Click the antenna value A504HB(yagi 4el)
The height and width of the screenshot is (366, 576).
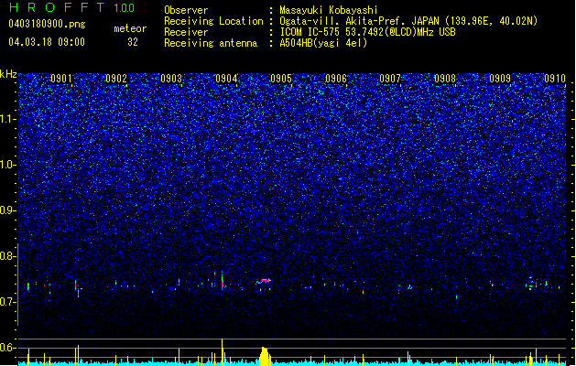323,43
